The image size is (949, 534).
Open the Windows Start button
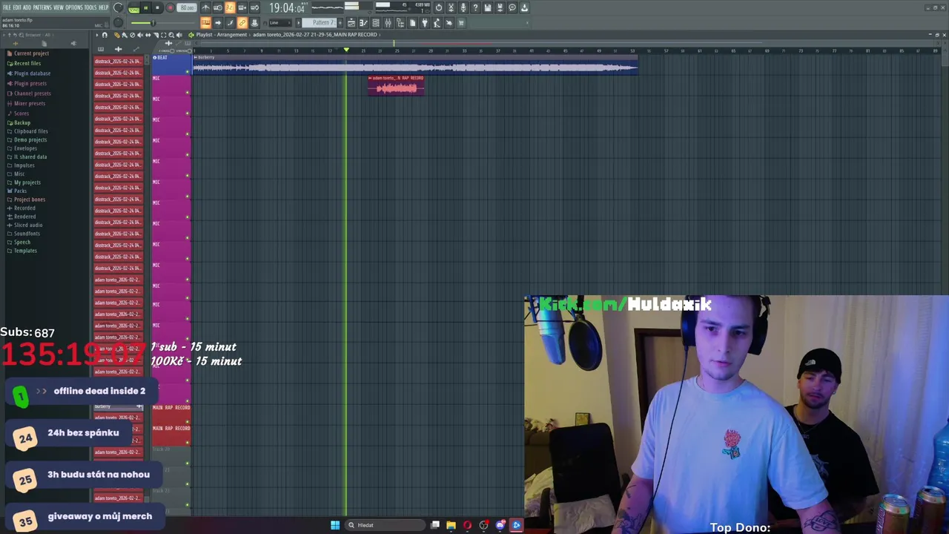(335, 525)
